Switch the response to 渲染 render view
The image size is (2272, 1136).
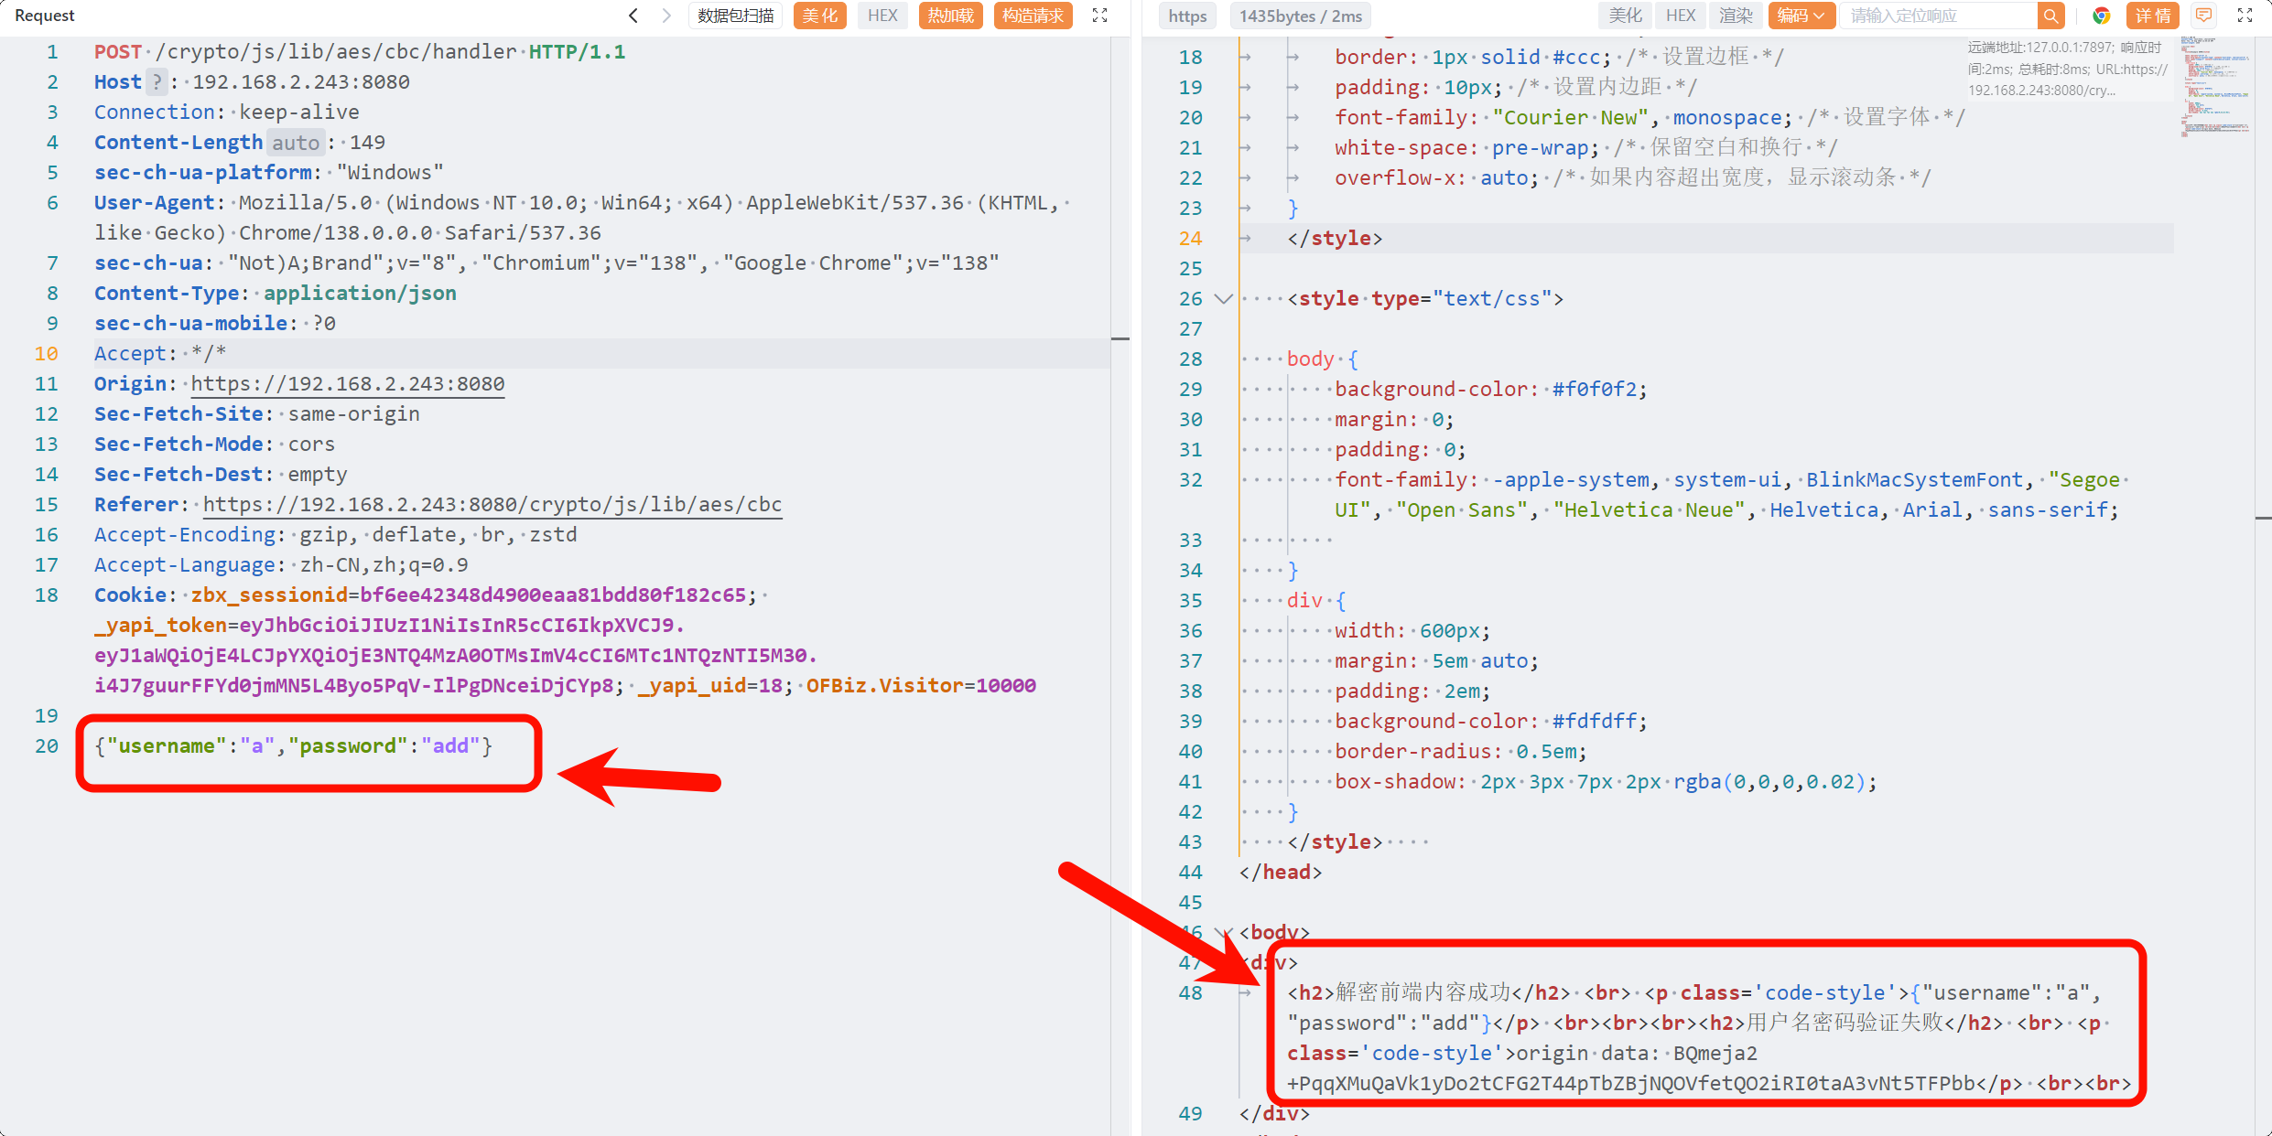point(1735,16)
